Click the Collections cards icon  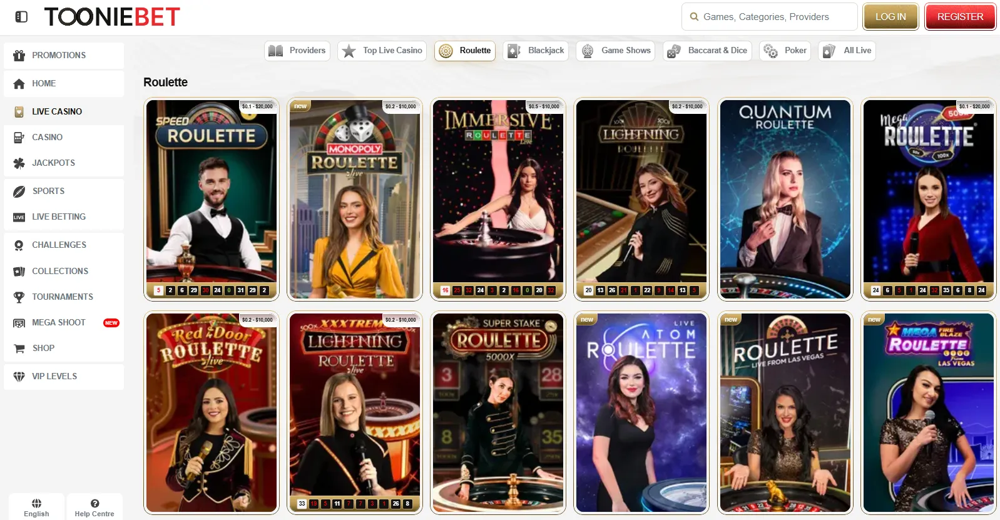(x=19, y=271)
